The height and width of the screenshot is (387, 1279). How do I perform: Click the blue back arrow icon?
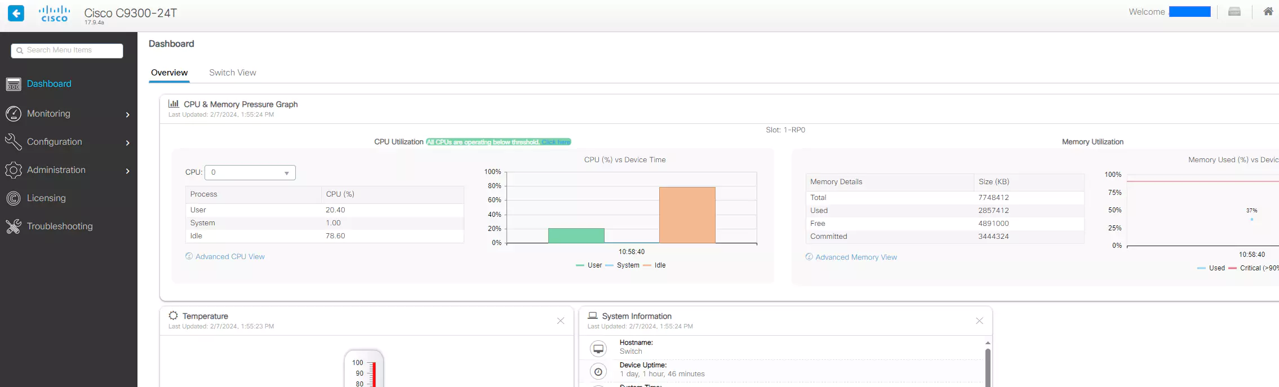point(16,13)
